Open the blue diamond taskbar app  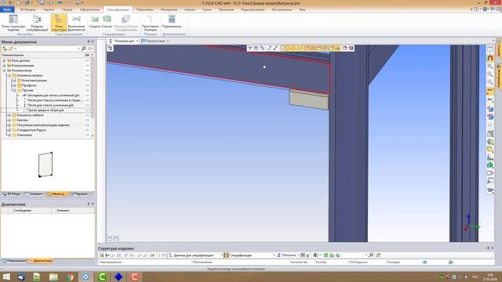click(x=118, y=277)
